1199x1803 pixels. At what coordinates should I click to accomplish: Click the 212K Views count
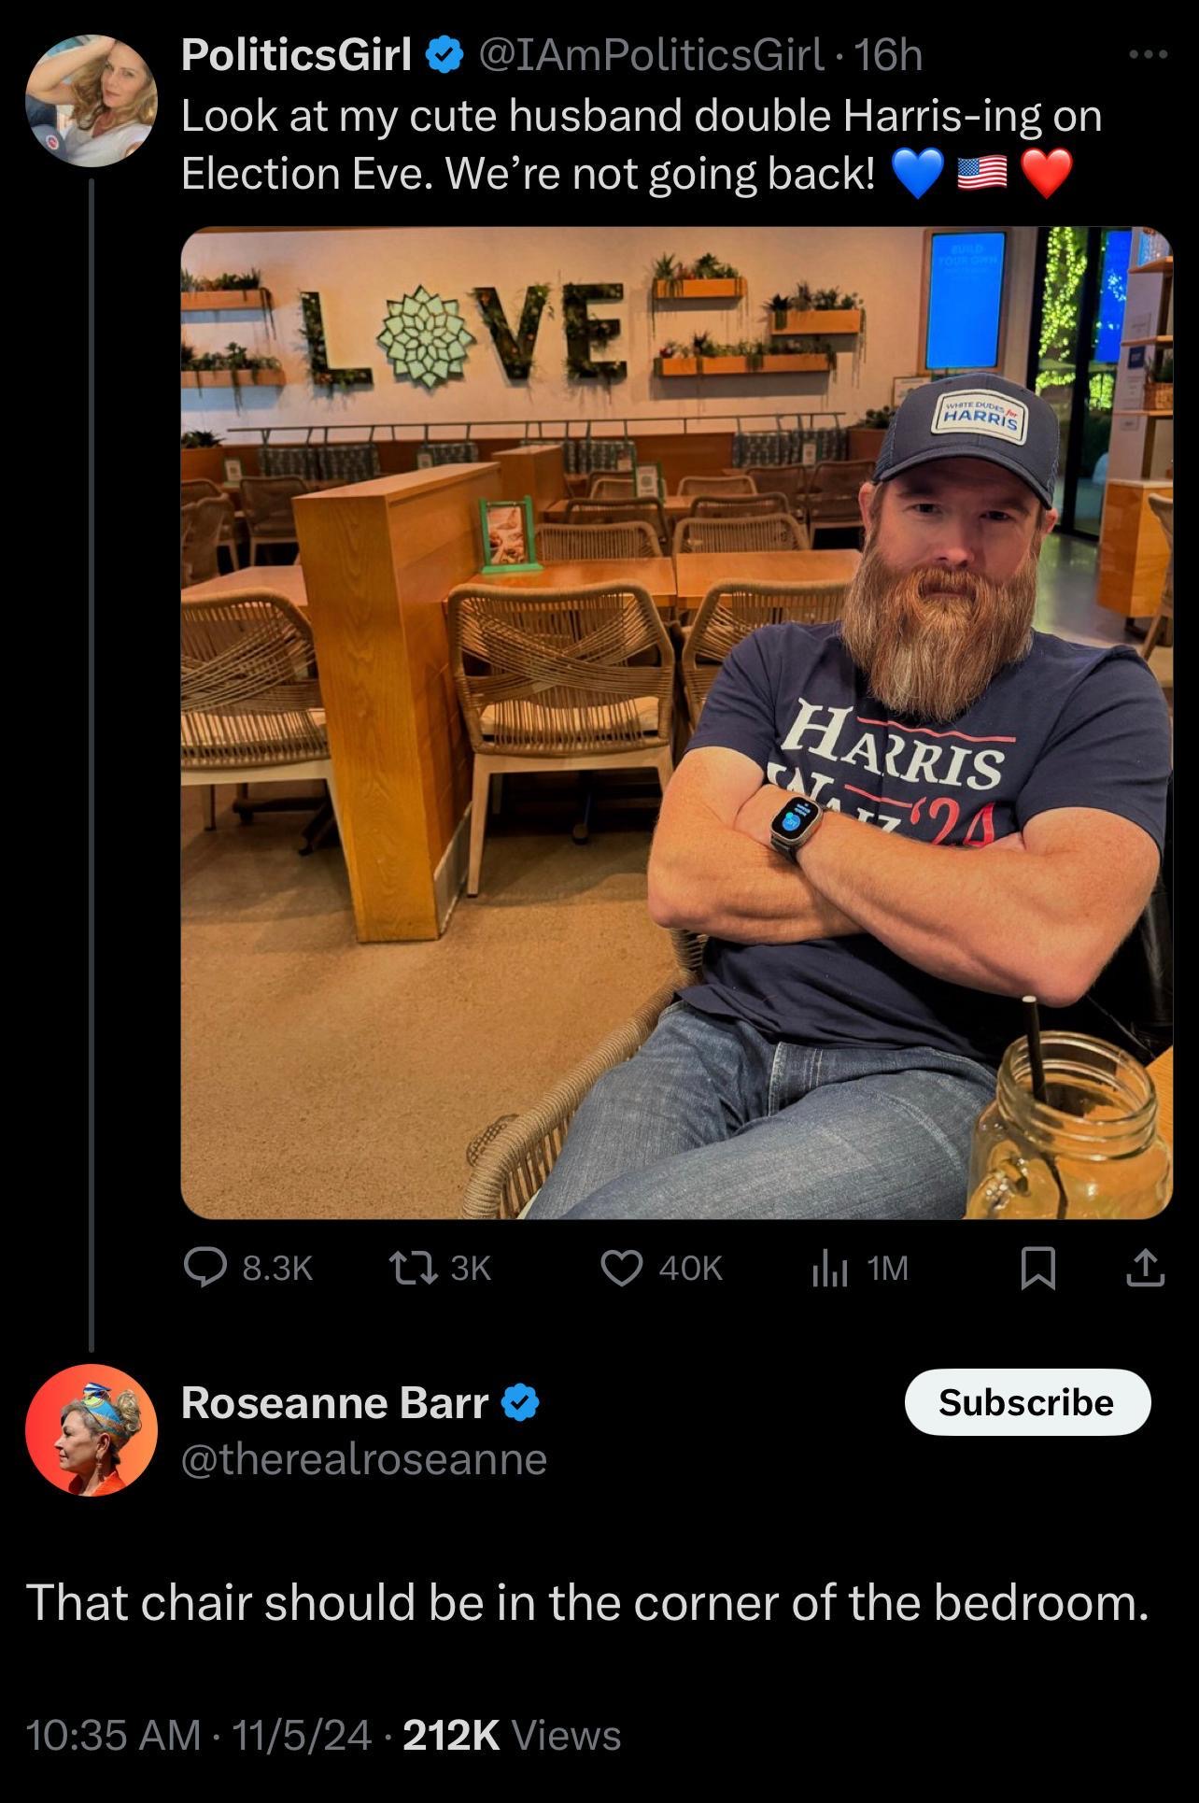click(x=512, y=1735)
